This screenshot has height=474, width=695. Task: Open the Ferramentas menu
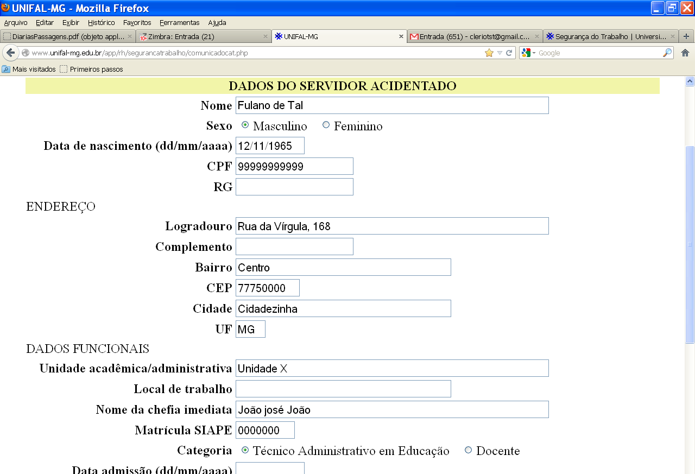pos(180,23)
